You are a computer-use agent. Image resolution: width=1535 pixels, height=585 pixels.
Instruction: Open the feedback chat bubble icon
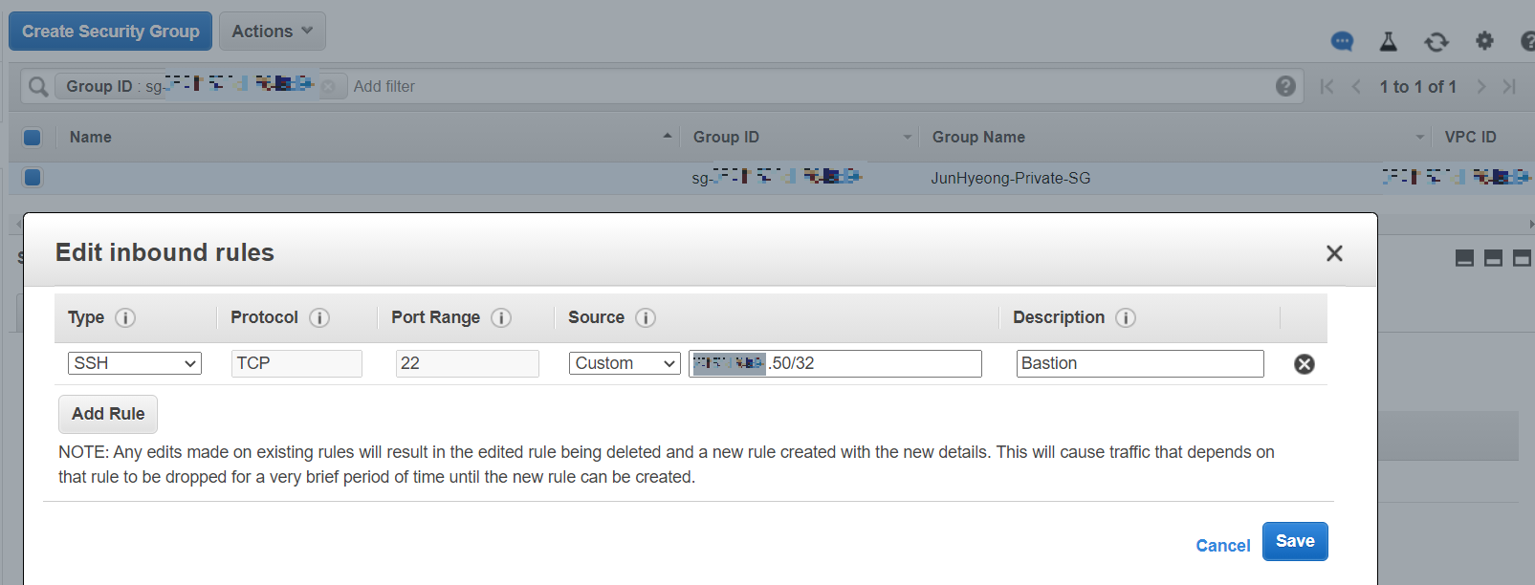[x=1343, y=41]
